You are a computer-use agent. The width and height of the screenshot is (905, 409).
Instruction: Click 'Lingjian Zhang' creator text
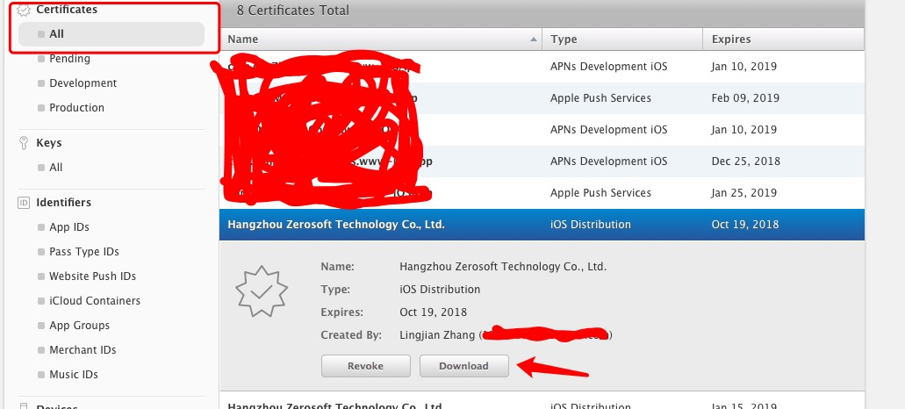click(x=437, y=334)
